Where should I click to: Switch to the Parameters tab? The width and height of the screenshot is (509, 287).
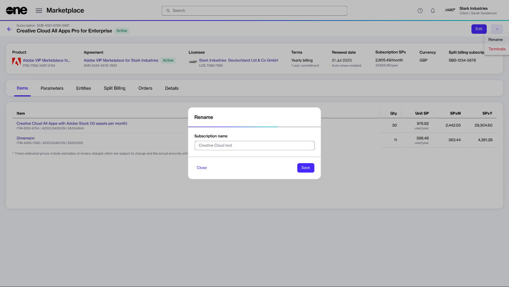coord(52,88)
